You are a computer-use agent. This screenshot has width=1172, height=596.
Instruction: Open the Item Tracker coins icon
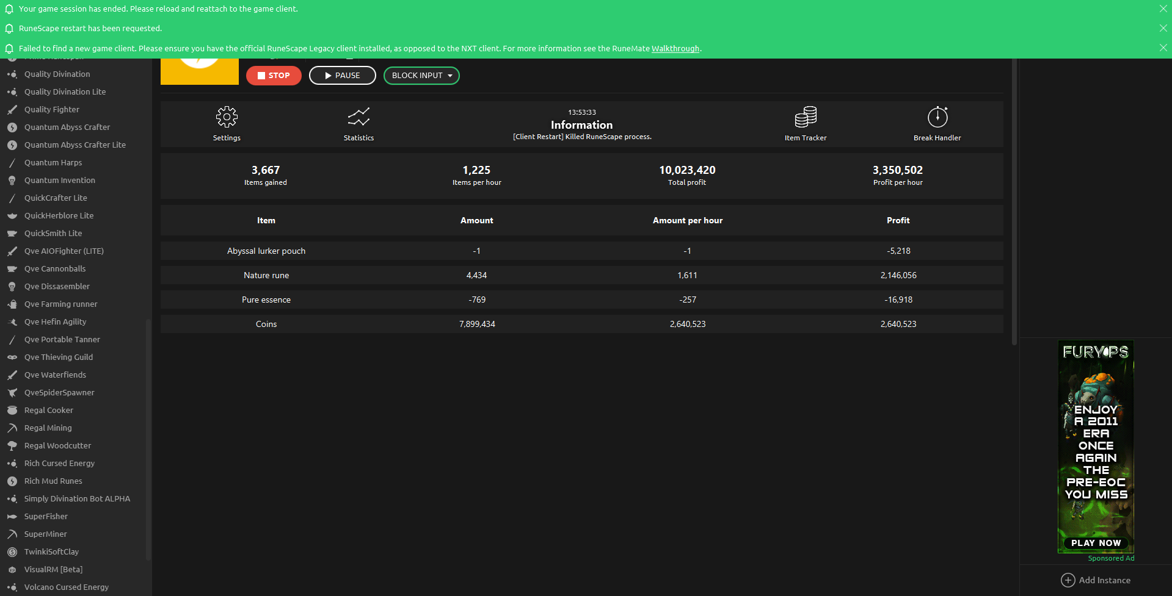coord(806,117)
